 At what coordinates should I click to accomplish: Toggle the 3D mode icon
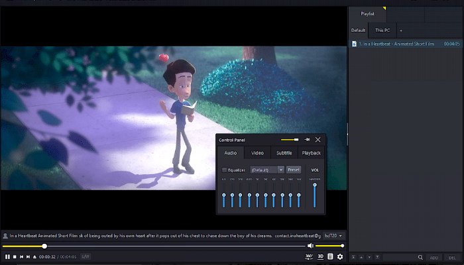(320, 256)
